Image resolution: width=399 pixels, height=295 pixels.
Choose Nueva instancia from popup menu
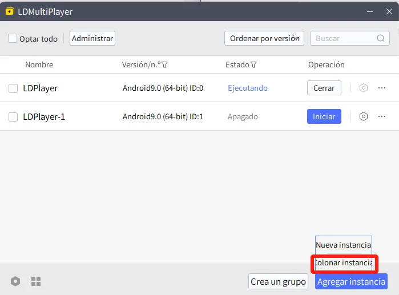(x=343, y=245)
